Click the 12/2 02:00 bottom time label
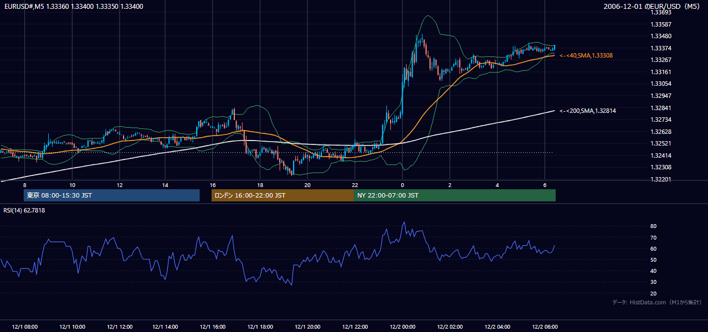The image size is (708, 332). click(x=449, y=326)
